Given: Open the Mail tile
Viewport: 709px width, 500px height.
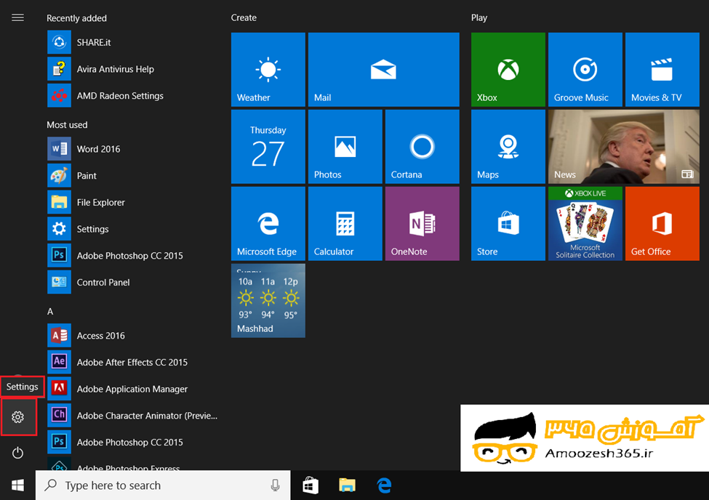Looking at the screenshot, I should pos(383,70).
